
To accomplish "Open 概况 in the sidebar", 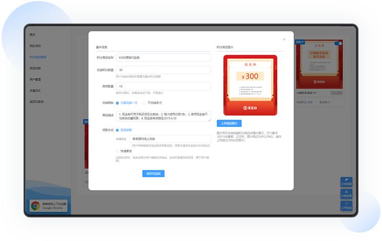I will point(32,34).
